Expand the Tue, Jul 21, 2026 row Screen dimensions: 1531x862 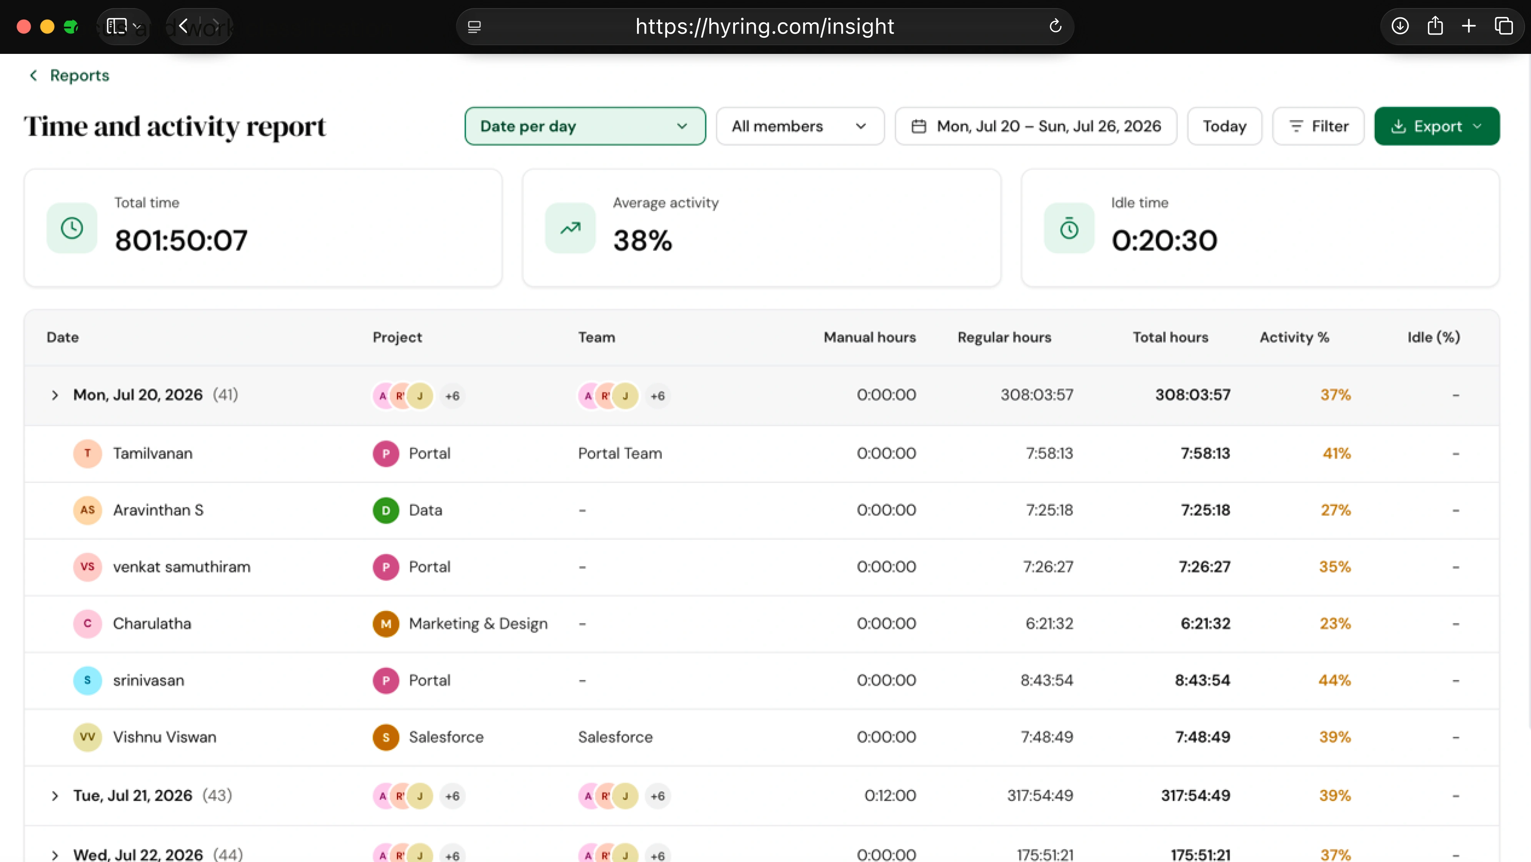55,795
